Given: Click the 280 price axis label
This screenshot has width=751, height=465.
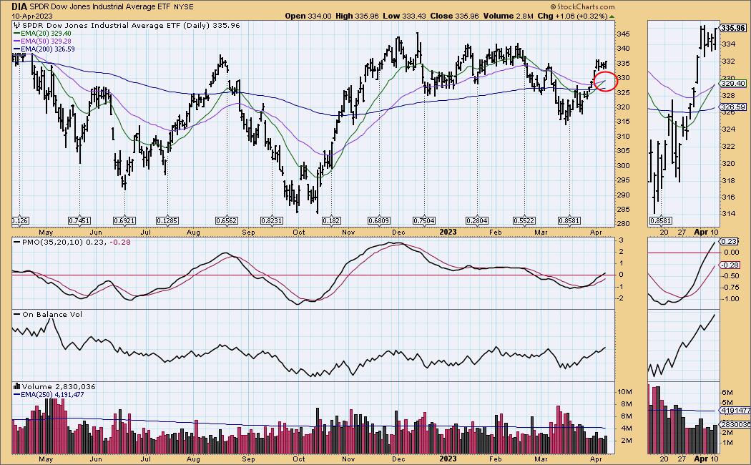Looking at the screenshot, I should pos(623,224).
